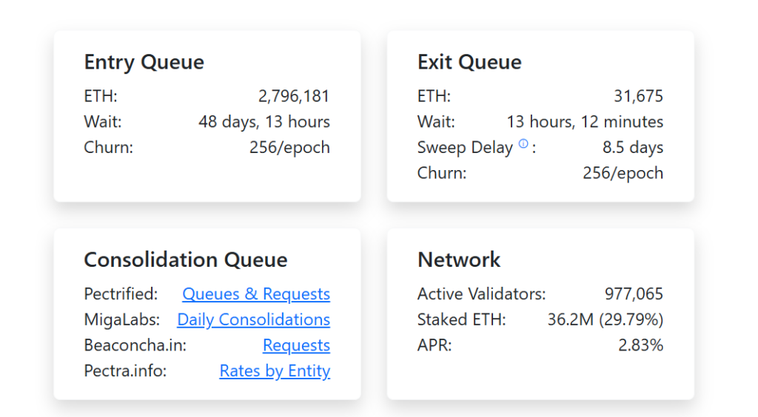
Task: Click the 13 hours, 12 minutes wait value
Action: (x=585, y=122)
